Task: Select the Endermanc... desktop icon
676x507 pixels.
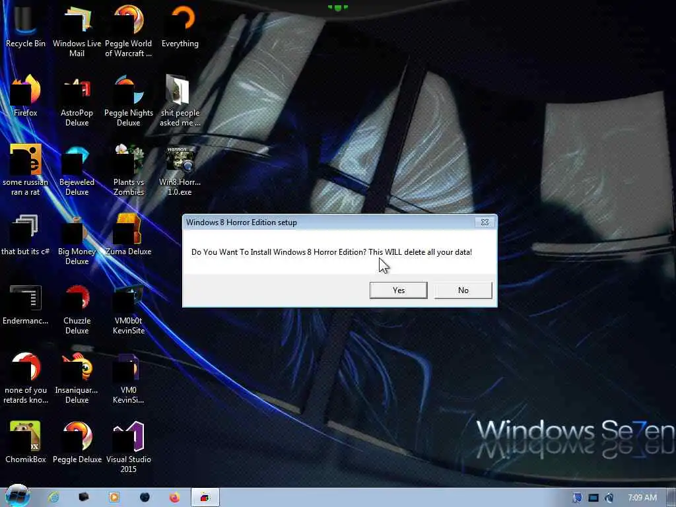Action: [x=26, y=304]
